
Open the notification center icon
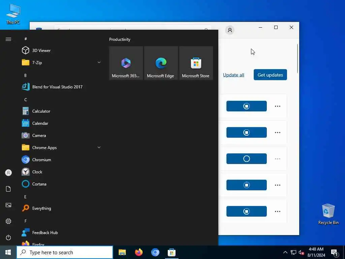click(335, 253)
